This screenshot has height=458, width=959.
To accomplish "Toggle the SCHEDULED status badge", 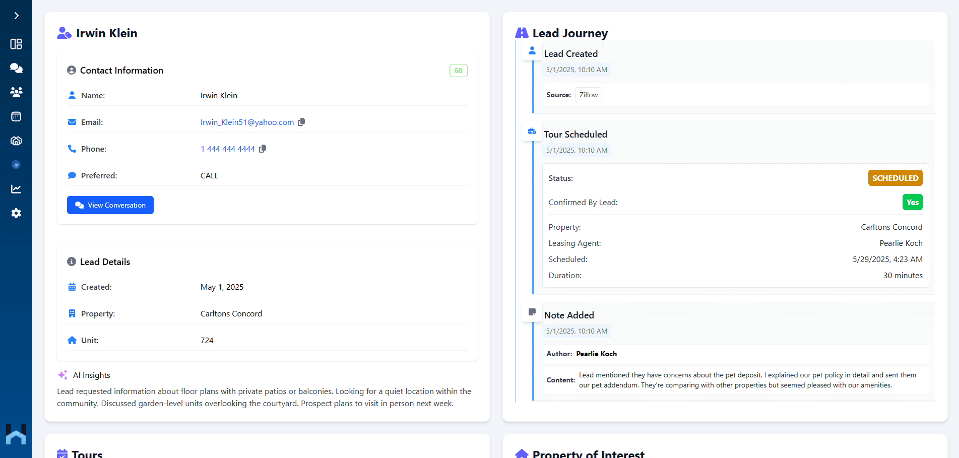I will [895, 178].
